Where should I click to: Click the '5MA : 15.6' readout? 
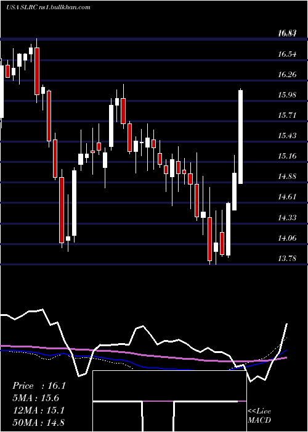coord(36,398)
